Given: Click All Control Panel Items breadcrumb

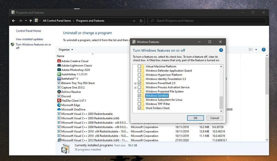Looking at the screenshot, I should point(57,21).
